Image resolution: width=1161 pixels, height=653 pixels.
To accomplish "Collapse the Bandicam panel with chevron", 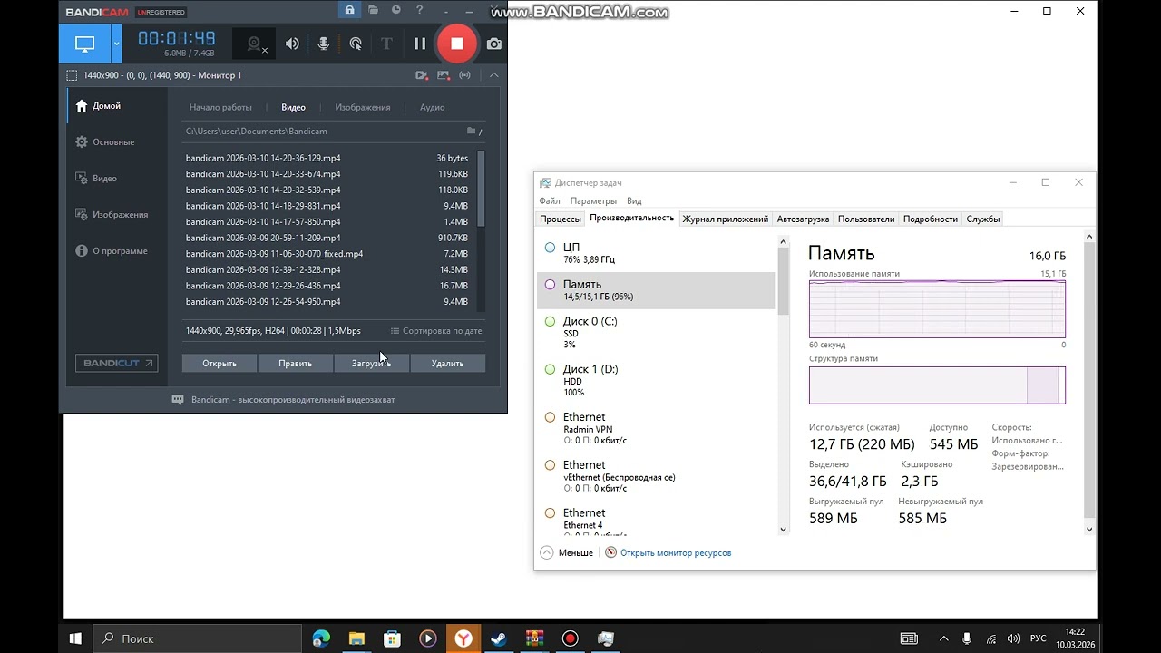I will tap(493, 75).
